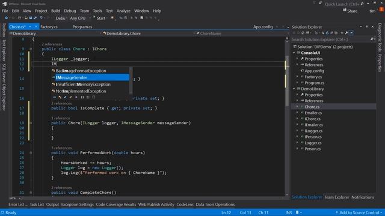Switch to Team Explorer tab

tap(336, 197)
